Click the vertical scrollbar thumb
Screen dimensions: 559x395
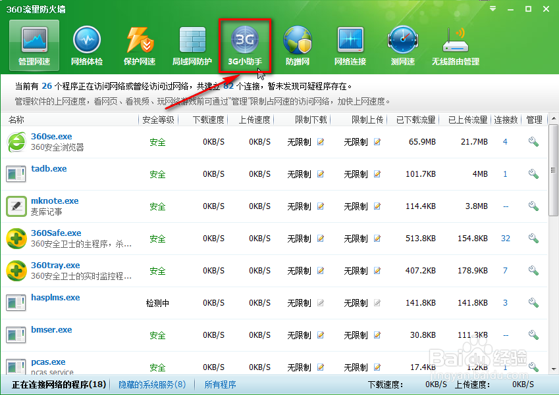(553, 170)
